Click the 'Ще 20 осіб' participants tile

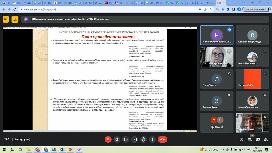[217, 122]
